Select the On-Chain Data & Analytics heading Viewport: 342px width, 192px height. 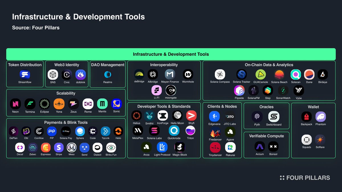pyautogui.click(x=269, y=65)
